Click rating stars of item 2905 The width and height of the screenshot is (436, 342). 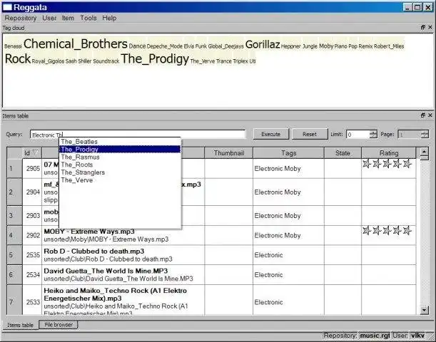tap(387, 164)
